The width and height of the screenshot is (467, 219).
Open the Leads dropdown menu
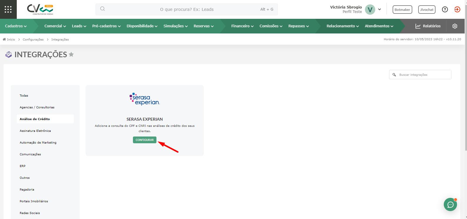[79, 26]
